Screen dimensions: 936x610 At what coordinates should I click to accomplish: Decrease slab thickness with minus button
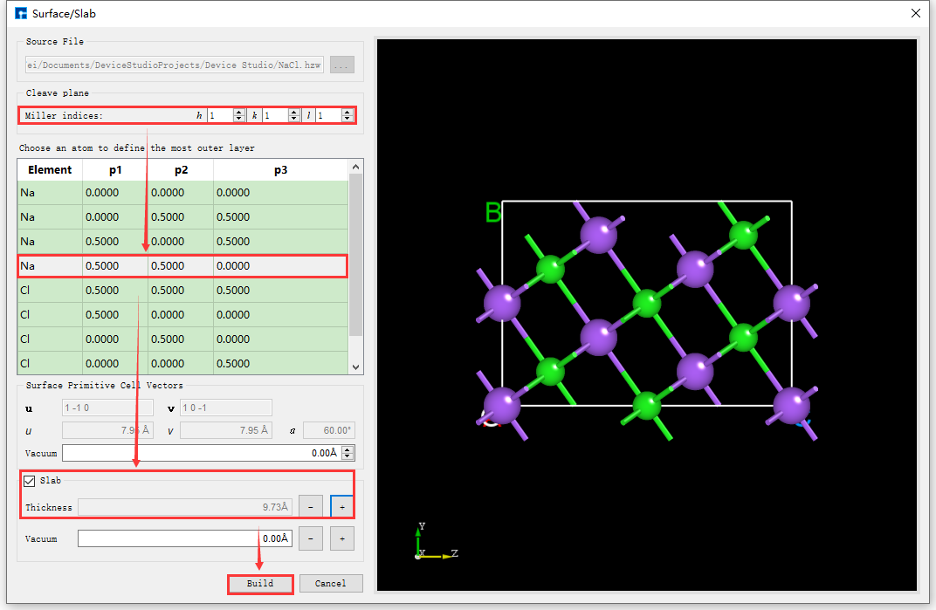click(311, 507)
